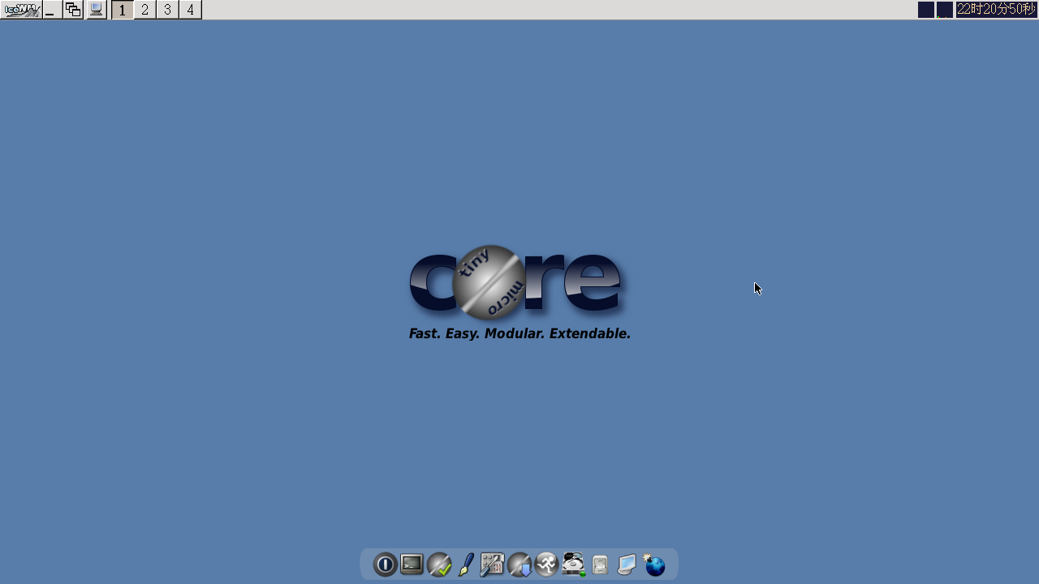Open the IceWM start menu
The height and width of the screenshot is (584, 1039).
21,10
